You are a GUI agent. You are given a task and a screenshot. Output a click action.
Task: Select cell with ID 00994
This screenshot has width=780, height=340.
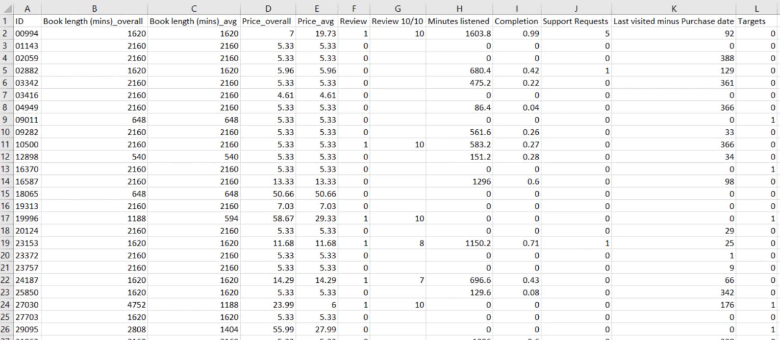tap(27, 34)
